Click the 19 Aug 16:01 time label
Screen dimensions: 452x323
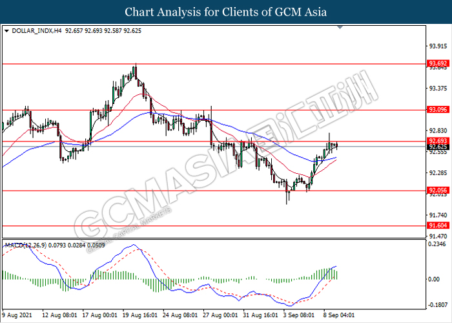pos(140,315)
